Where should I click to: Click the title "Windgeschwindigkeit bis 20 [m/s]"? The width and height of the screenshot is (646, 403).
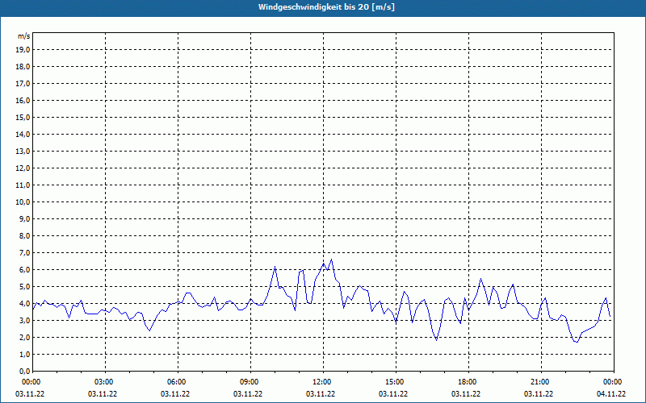(326, 7)
